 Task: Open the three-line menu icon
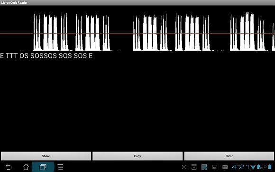[61, 167]
